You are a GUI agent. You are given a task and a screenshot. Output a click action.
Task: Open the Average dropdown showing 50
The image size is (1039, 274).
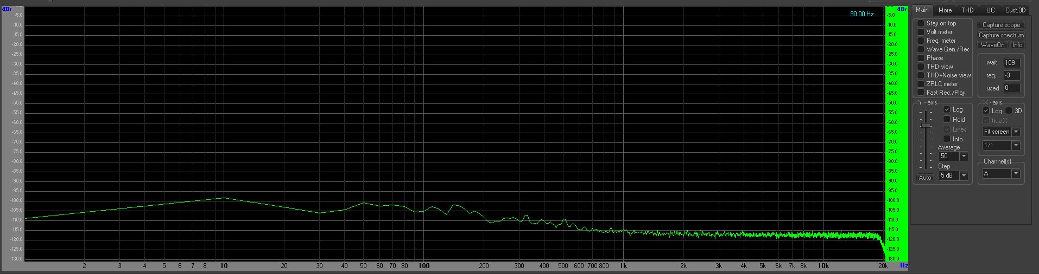coord(953,156)
